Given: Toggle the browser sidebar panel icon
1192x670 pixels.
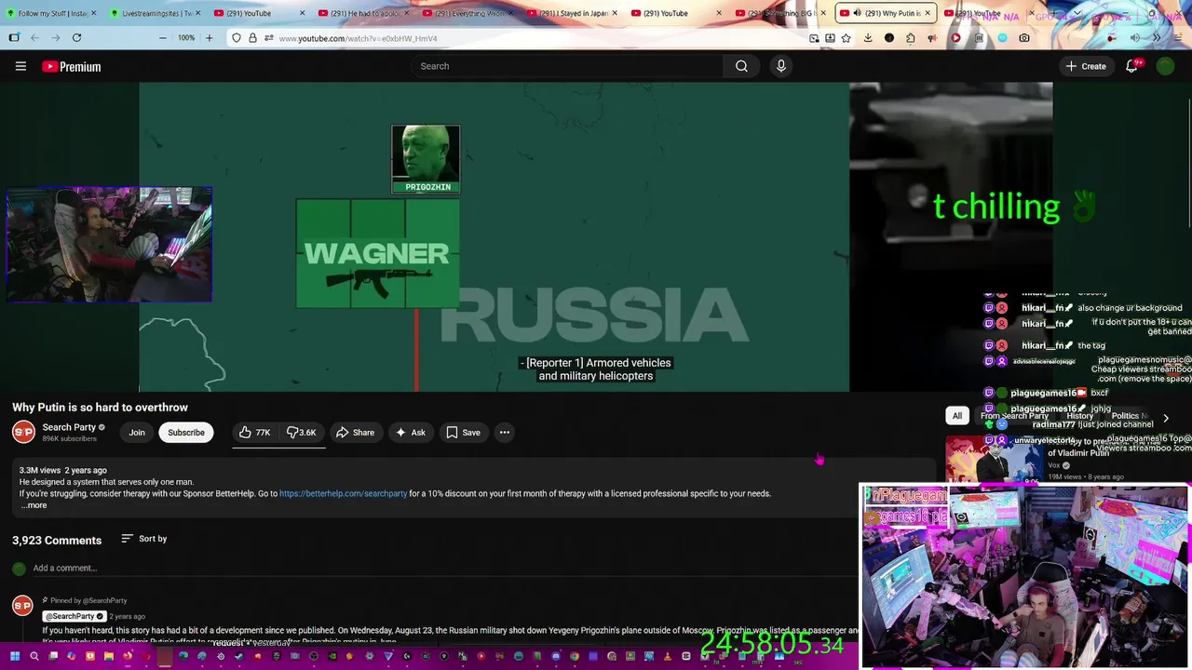Looking at the screenshot, I should 14,38.
